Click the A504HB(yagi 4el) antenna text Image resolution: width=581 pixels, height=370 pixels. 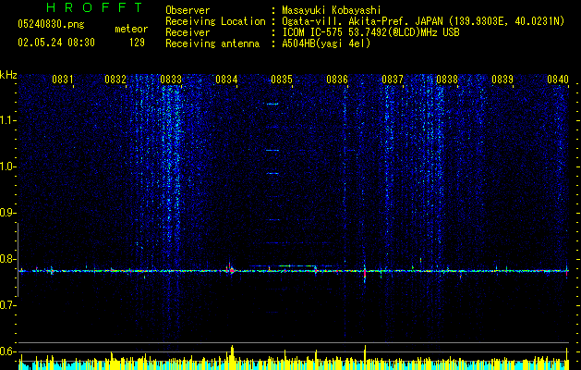click(x=326, y=43)
